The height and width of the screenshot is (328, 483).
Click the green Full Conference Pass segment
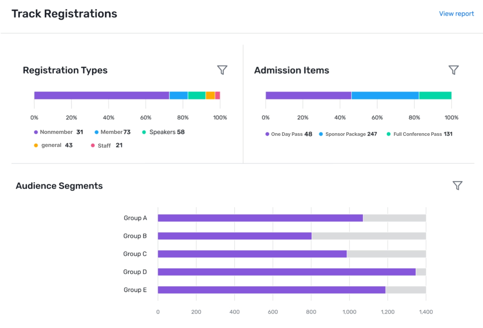[435, 96]
